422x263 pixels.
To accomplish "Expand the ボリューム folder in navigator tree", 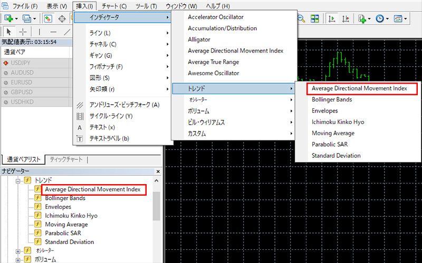I will (x=17, y=259).
